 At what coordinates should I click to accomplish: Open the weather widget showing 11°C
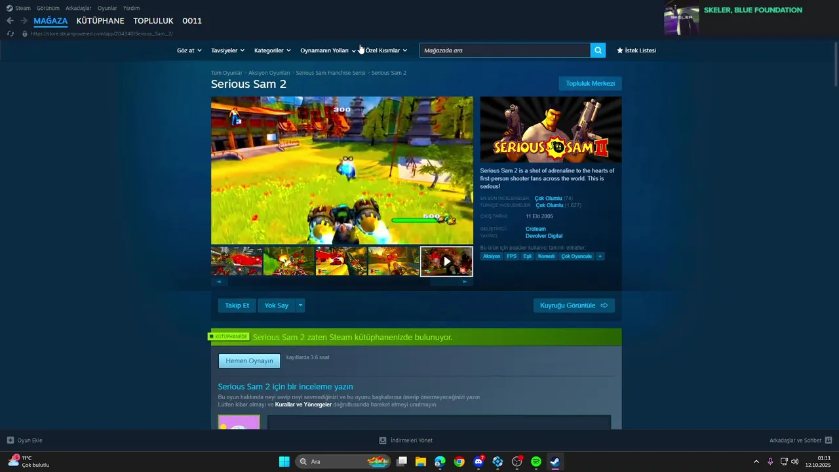pos(29,462)
